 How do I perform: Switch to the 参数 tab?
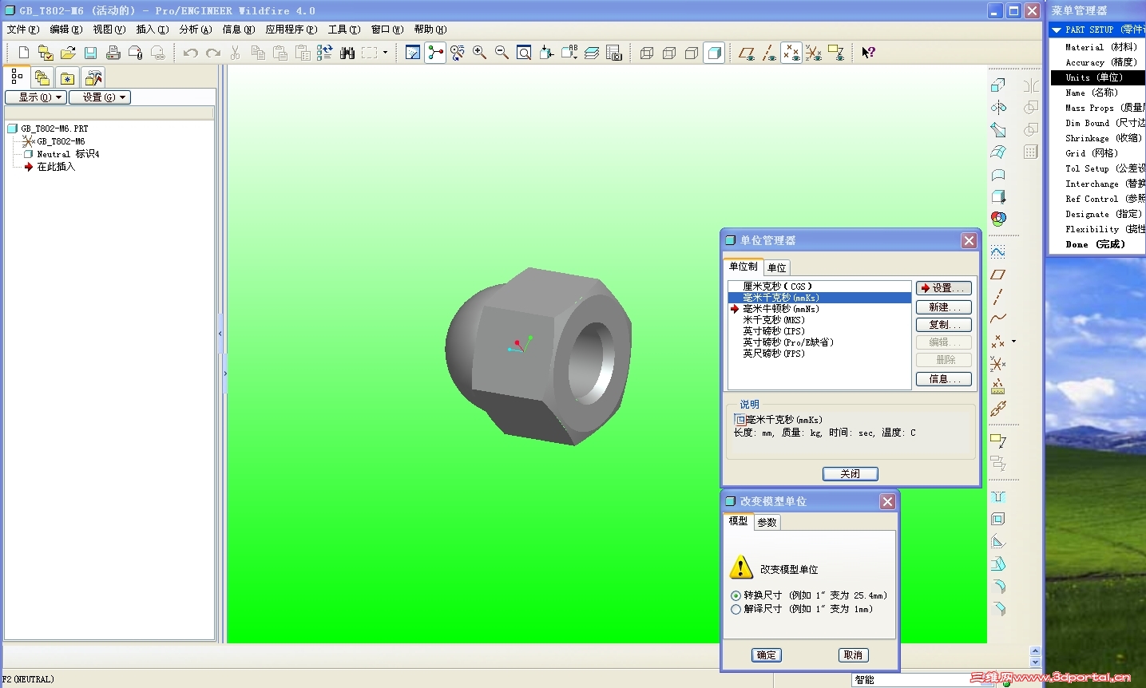767,522
